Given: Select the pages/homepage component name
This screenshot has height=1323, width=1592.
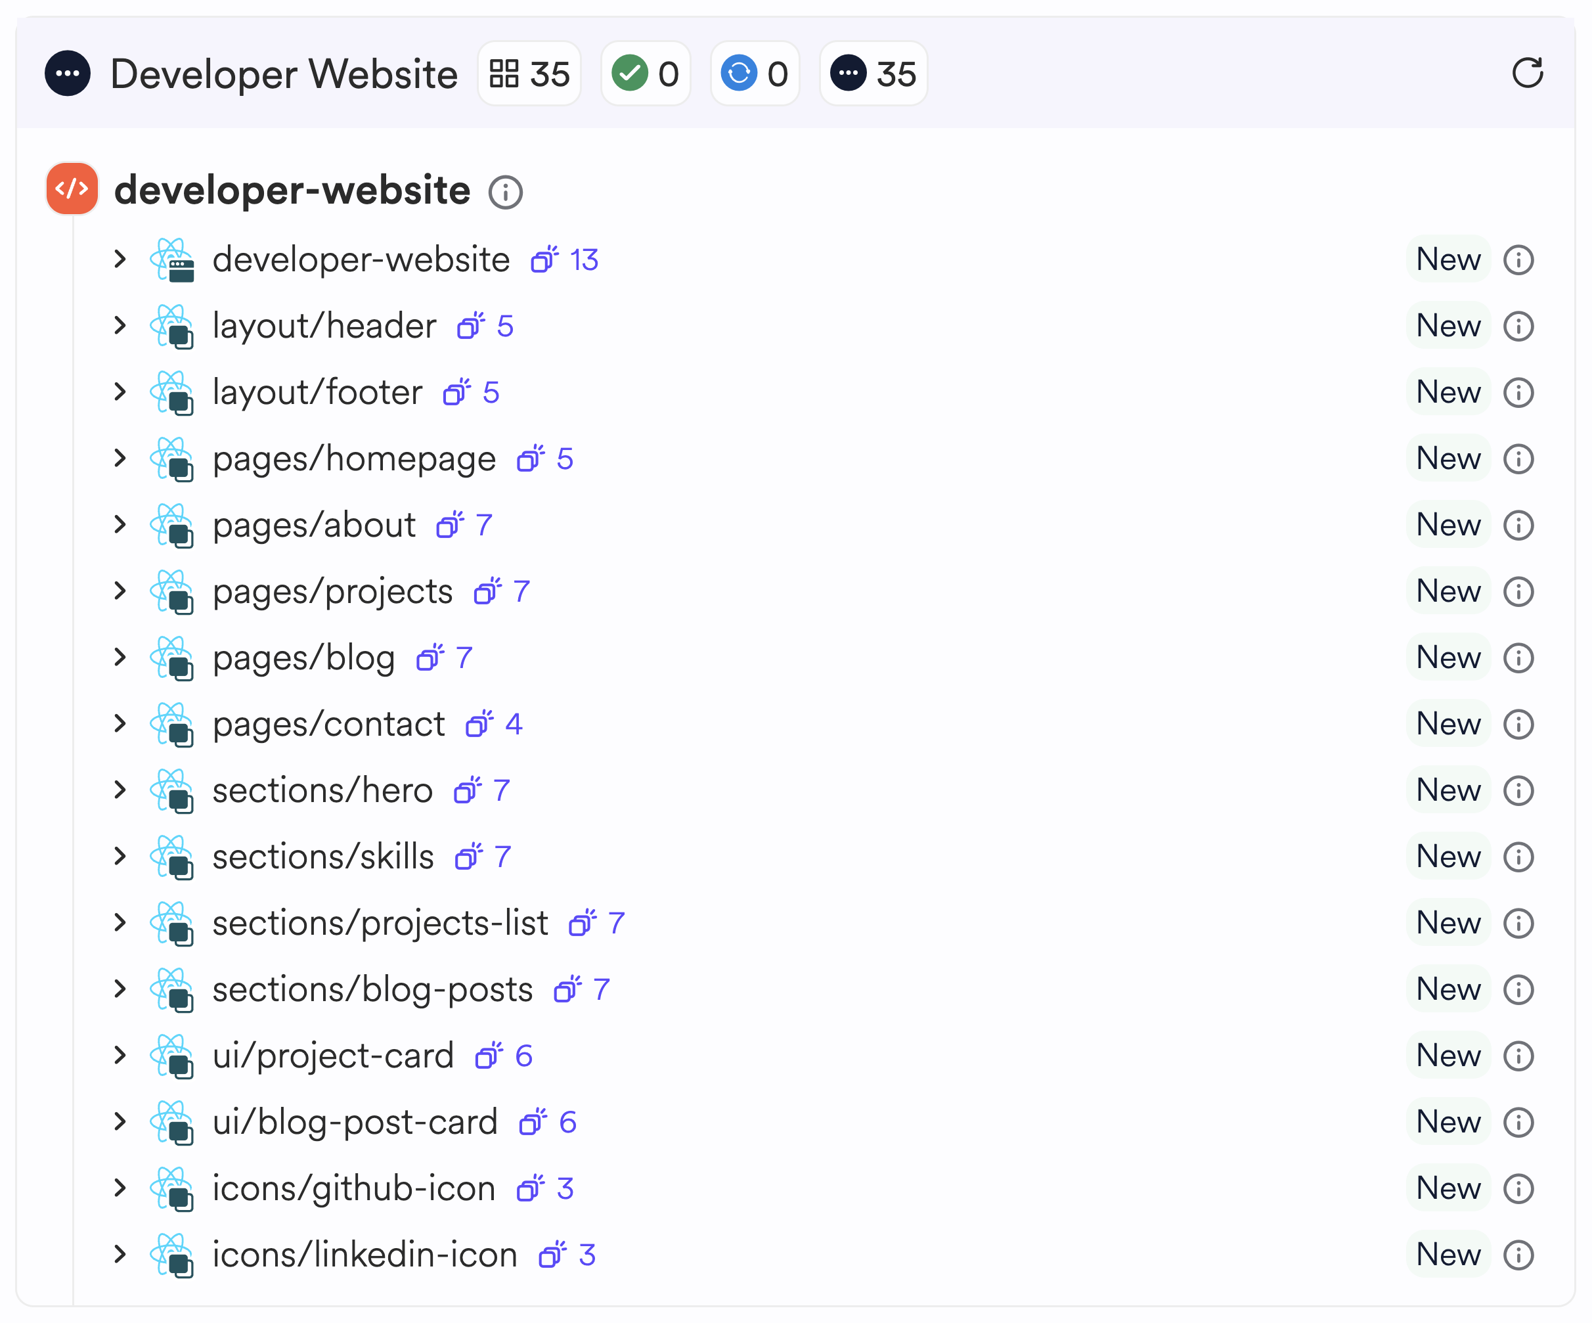Looking at the screenshot, I should click(354, 459).
